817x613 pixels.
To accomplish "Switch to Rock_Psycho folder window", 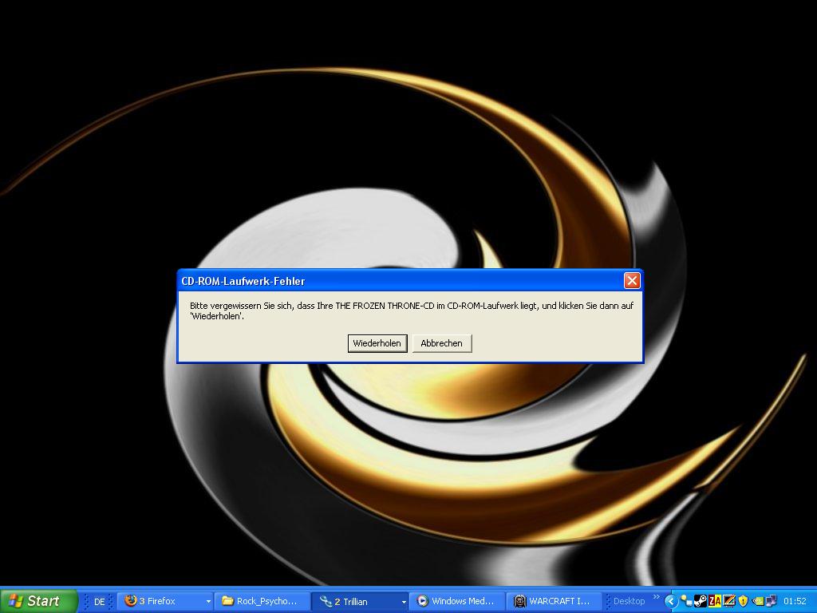I will click(x=262, y=601).
